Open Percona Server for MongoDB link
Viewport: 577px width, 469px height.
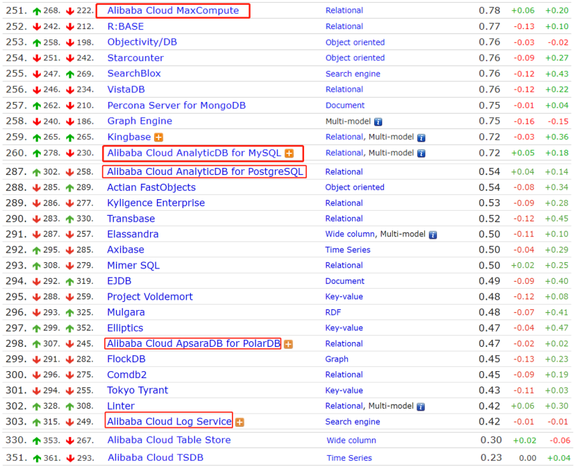[x=176, y=105]
